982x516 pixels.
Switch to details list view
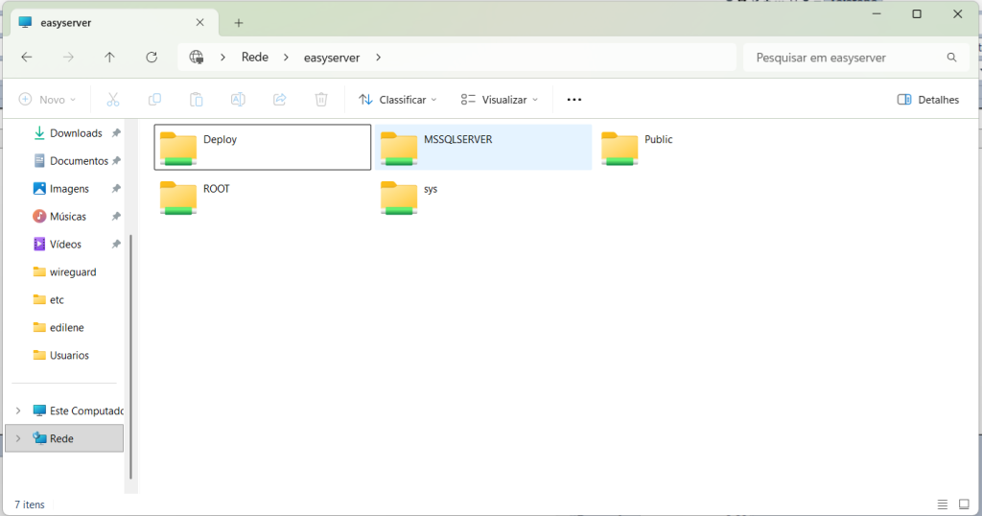pos(942,504)
